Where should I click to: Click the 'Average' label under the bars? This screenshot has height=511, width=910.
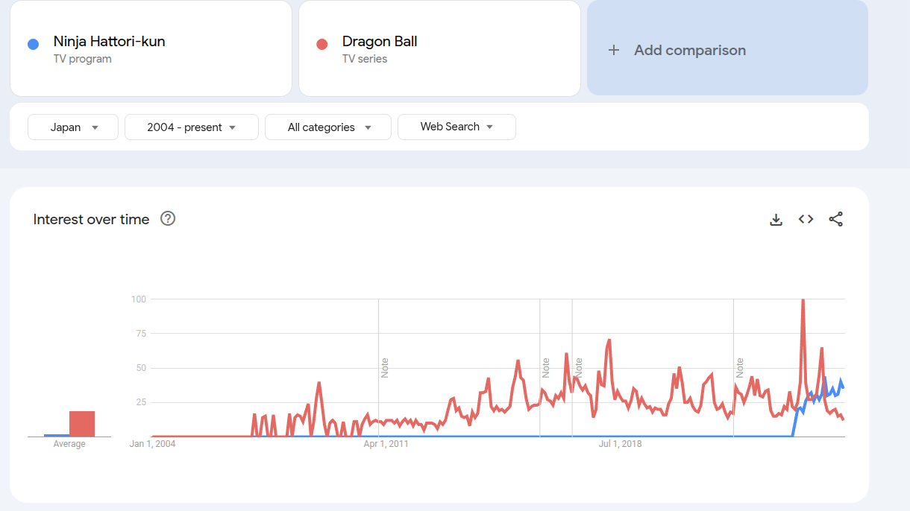click(x=69, y=444)
